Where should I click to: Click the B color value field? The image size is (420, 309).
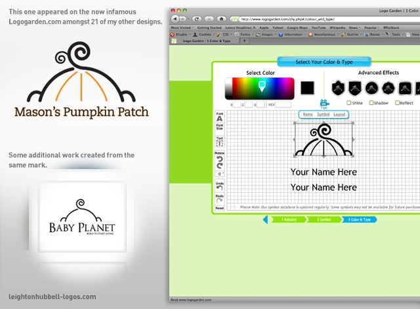pos(261,105)
